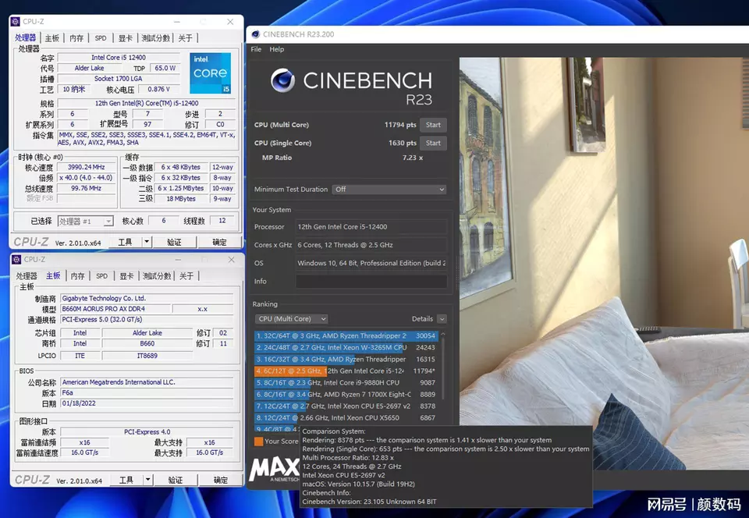Image resolution: width=749 pixels, height=518 pixels.
Task: Click the American Megatrends International LLC. field
Action: (x=147, y=382)
